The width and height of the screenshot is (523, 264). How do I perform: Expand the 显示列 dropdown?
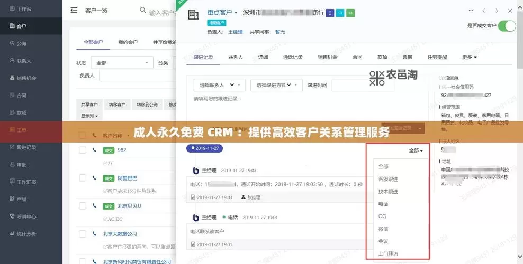pos(89,116)
